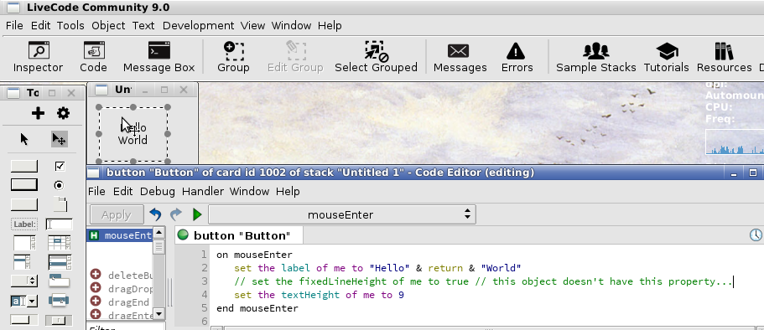Screen dimensions: 764x330
Task: Click the Hello World button on stack
Action: pos(133,134)
